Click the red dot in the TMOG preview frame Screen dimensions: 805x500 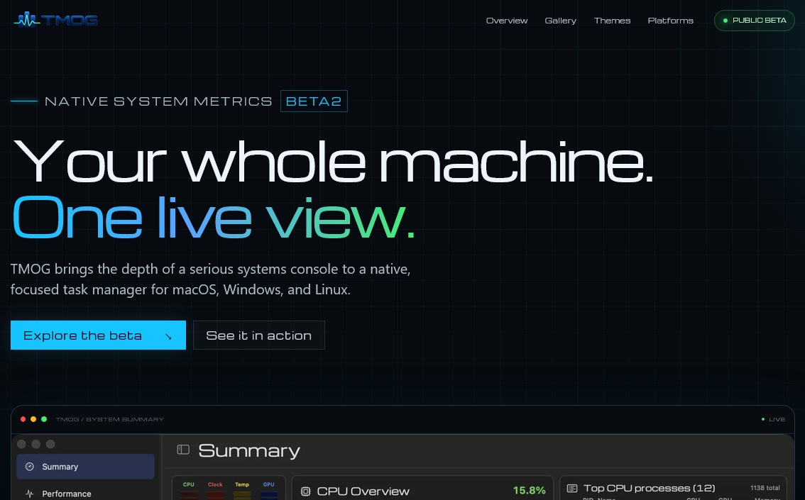tap(23, 419)
